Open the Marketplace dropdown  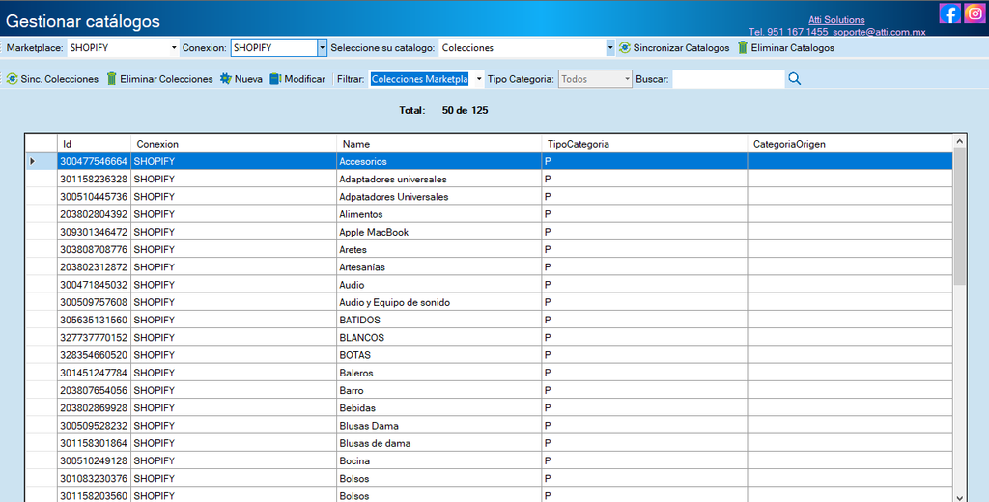[x=174, y=48]
